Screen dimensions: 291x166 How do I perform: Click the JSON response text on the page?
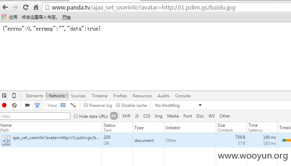click(51, 29)
